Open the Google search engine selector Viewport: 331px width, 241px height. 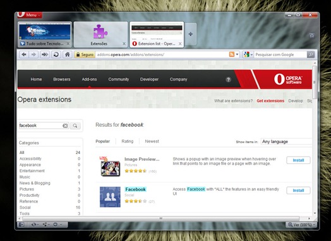248,55
